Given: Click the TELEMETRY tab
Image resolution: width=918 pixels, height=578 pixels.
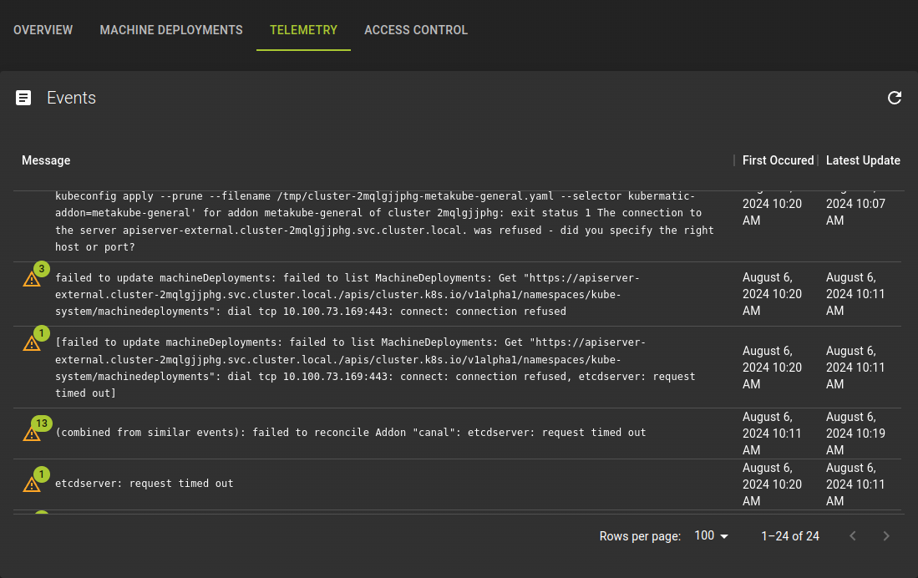Looking at the screenshot, I should point(303,30).
